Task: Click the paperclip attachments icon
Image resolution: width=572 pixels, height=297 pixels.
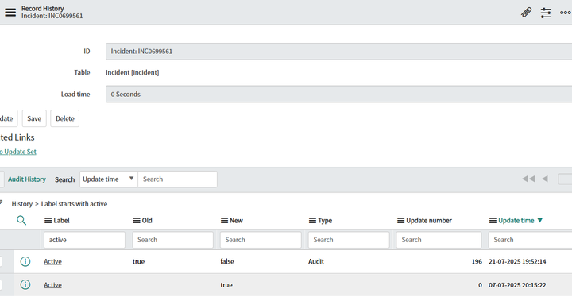Action: click(x=526, y=13)
